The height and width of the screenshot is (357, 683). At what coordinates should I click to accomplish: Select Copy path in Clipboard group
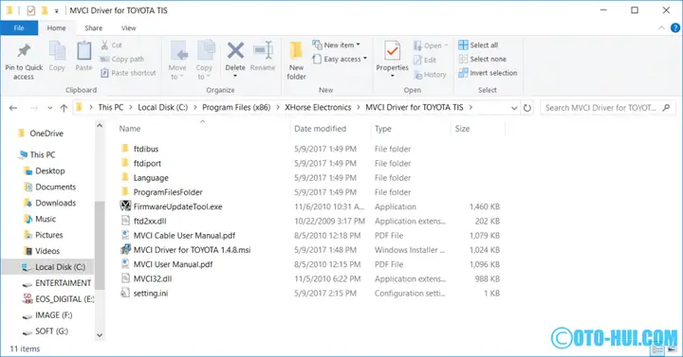tap(122, 59)
